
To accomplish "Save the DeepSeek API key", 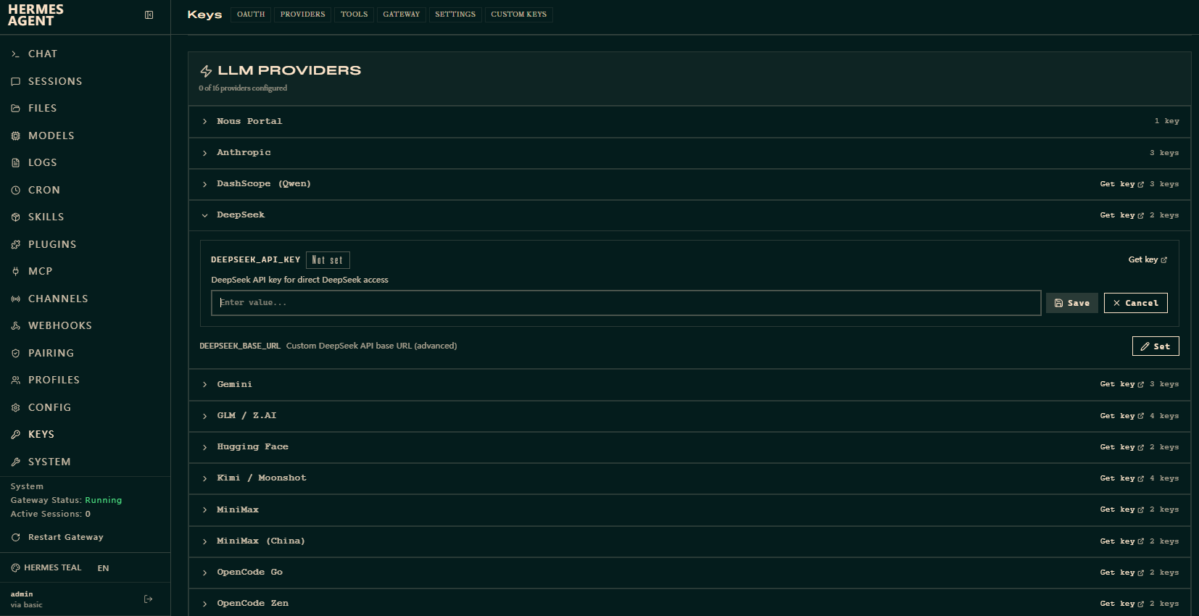I will (x=1072, y=303).
